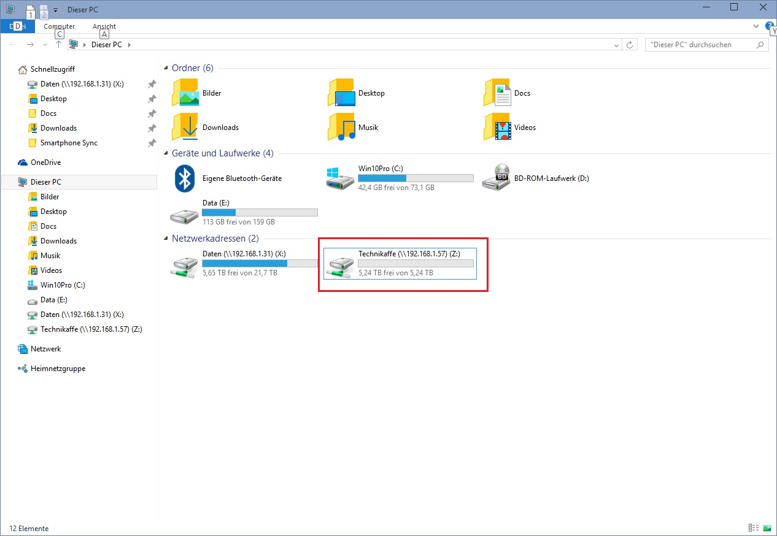Image resolution: width=777 pixels, height=536 pixels.
Task: Select Data (E:) in navigation tree
Action: click(x=54, y=300)
